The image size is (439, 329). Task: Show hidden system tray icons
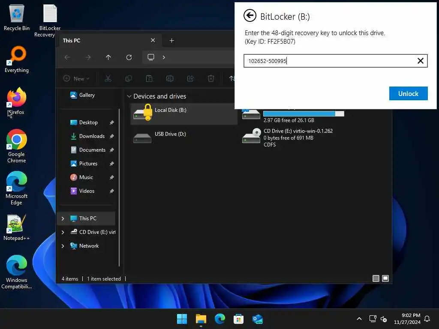point(359,319)
